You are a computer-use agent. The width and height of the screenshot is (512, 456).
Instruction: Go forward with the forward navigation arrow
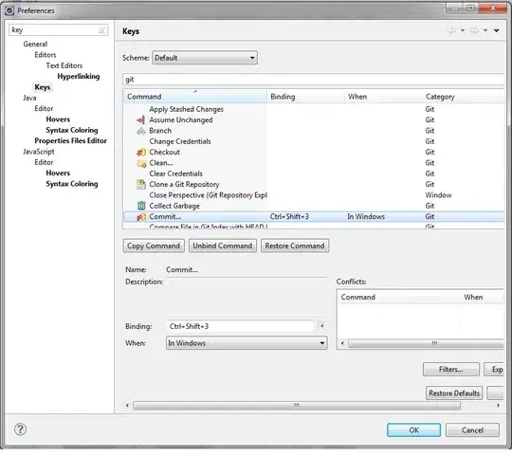tap(474, 30)
